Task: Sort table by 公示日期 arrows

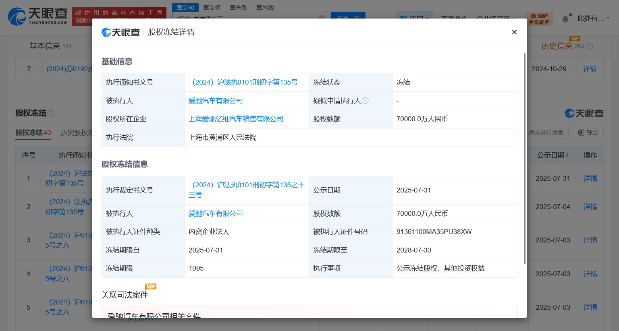Action: [567, 155]
